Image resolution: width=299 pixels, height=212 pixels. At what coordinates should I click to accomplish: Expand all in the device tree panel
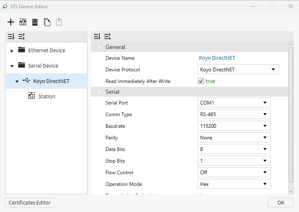11,37
